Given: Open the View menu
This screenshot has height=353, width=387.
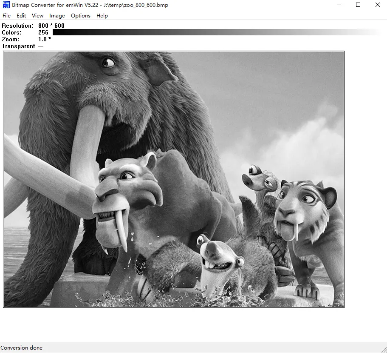Looking at the screenshot, I should pos(37,16).
